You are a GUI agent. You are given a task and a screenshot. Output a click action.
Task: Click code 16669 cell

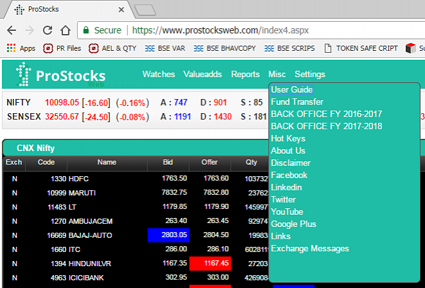click(x=57, y=235)
